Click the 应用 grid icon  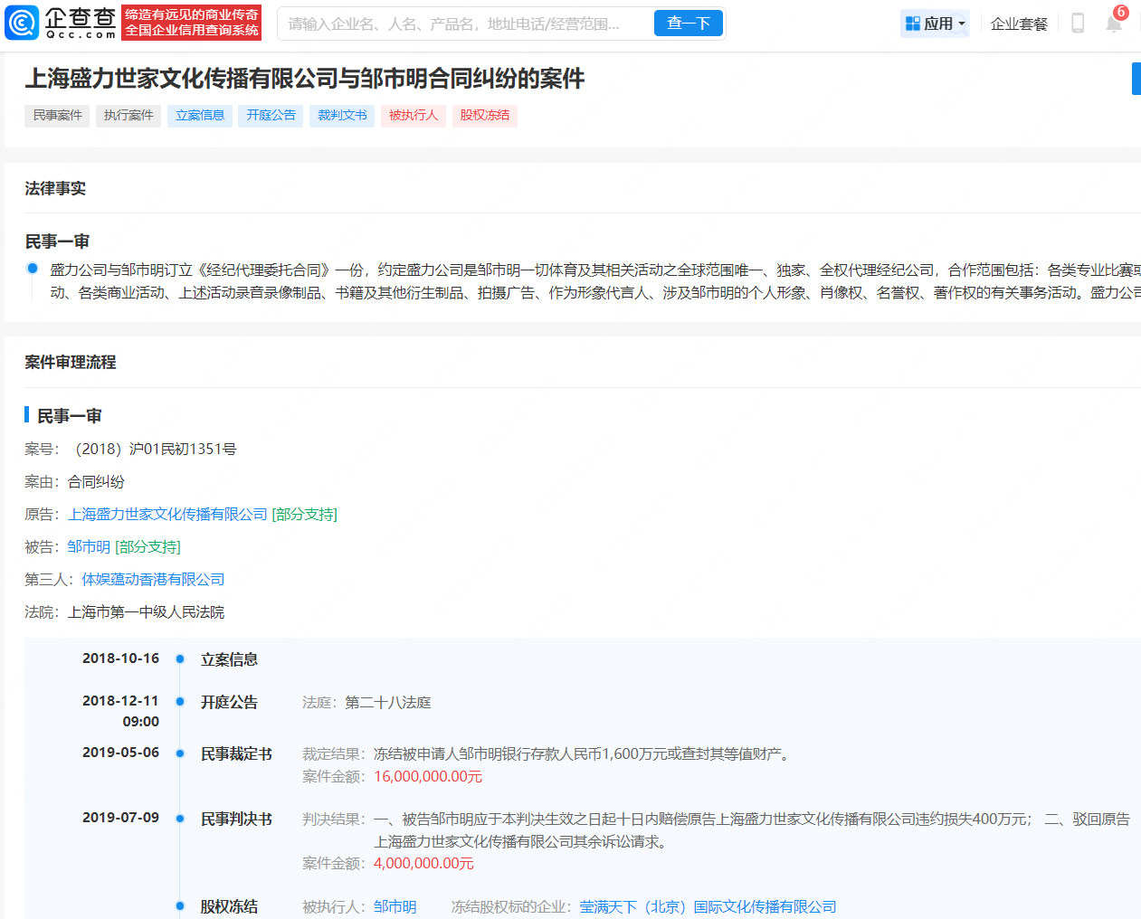pyautogui.click(x=913, y=24)
